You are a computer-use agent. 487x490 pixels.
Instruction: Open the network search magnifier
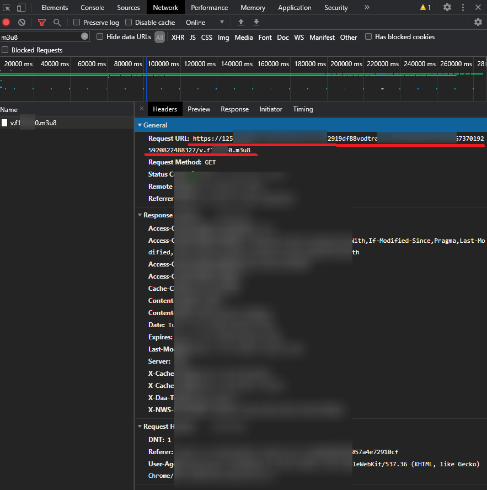(57, 22)
